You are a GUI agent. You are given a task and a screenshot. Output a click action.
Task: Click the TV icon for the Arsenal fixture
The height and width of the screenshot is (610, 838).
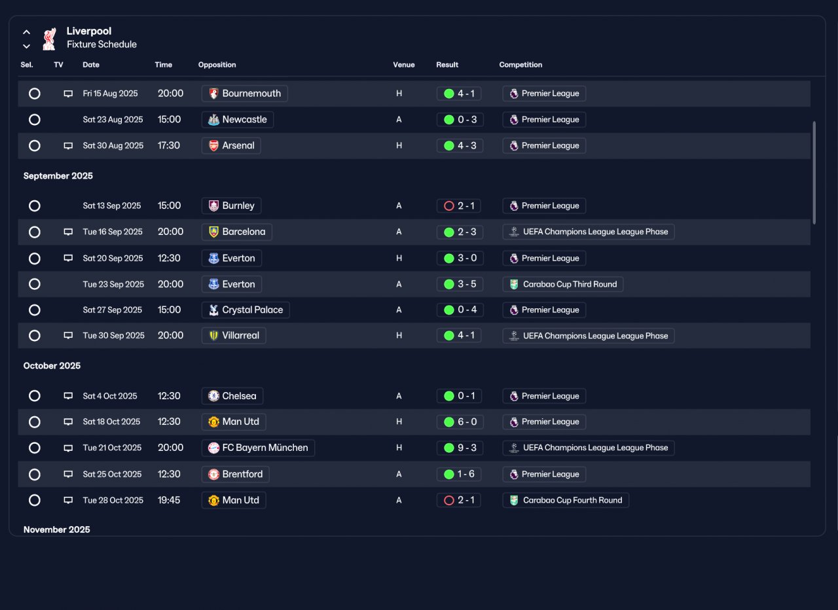pyautogui.click(x=68, y=146)
